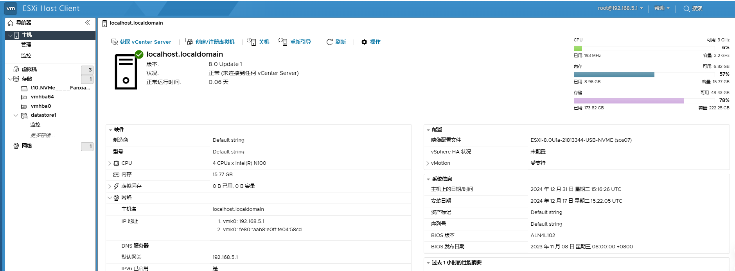The width and height of the screenshot is (735, 271).
Task: Click the search magnifier icon
Action: (x=686, y=9)
